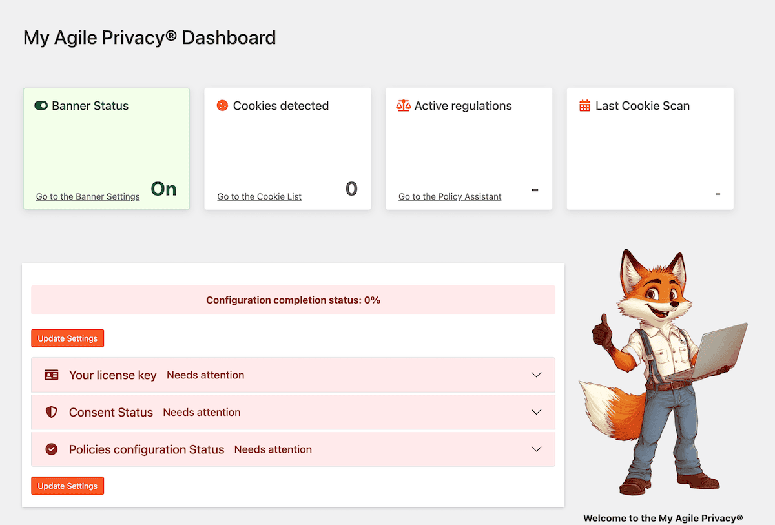The height and width of the screenshot is (525, 775).
Task: Click the 'Your license key' row title
Action: click(x=113, y=375)
